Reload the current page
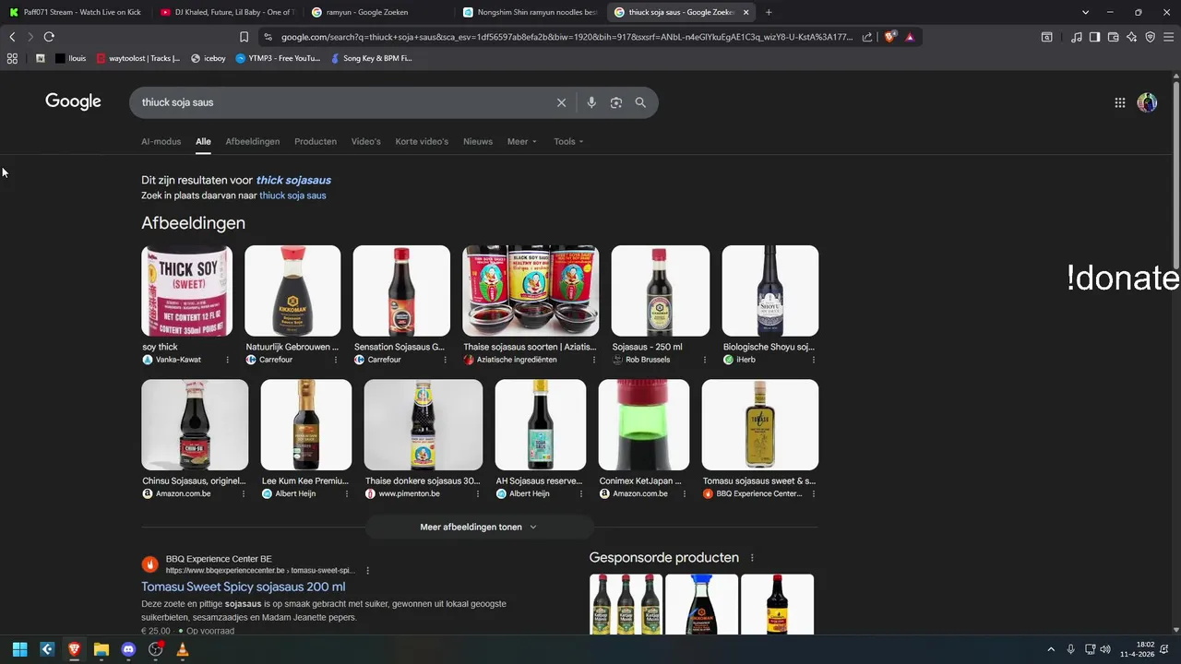The width and height of the screenshot is (1181, 664). pyautogui.click(x=49, y=37)
